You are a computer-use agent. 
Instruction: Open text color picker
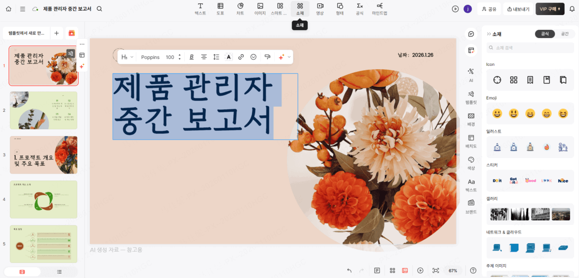click(x=229, y=57)
